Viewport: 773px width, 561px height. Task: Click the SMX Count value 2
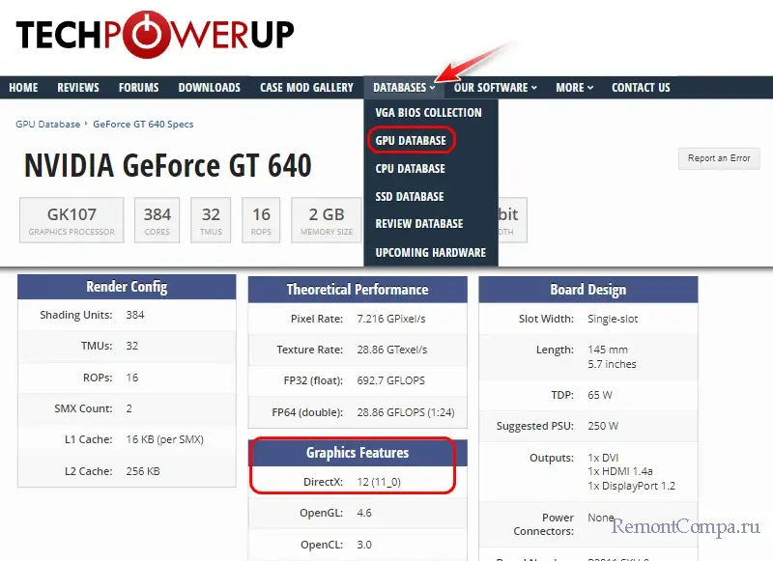click(x=129, y=408)
